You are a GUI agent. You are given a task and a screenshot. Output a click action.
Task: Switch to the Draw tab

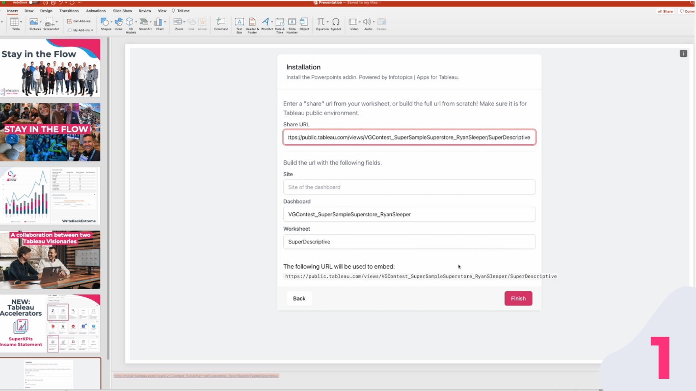(x=29, y=11)
